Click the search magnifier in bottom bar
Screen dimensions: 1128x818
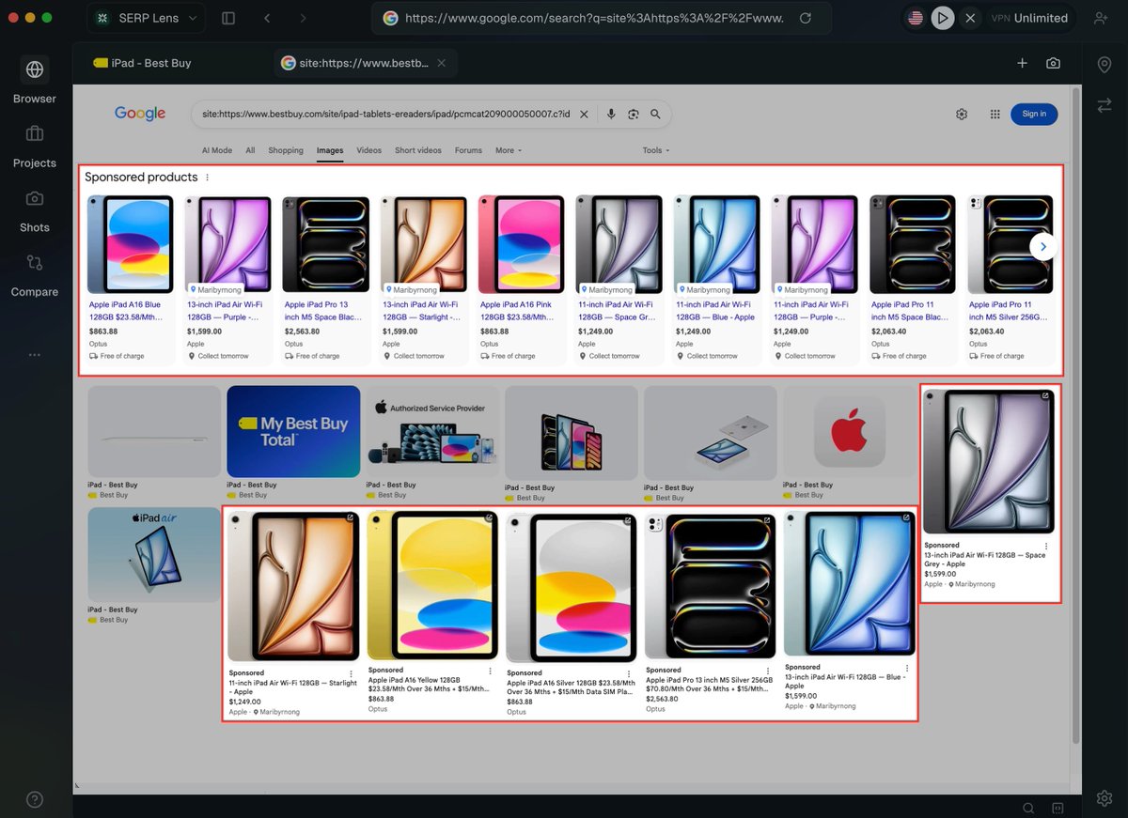click(x=1028, y=808)
